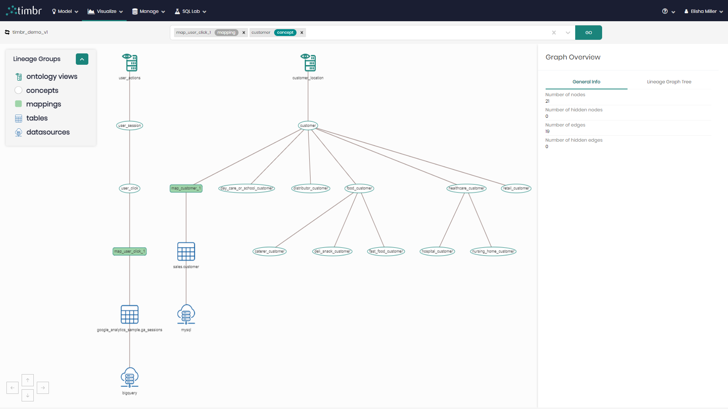Expand the search bar suggestions chevron

[x=568, y=33]
